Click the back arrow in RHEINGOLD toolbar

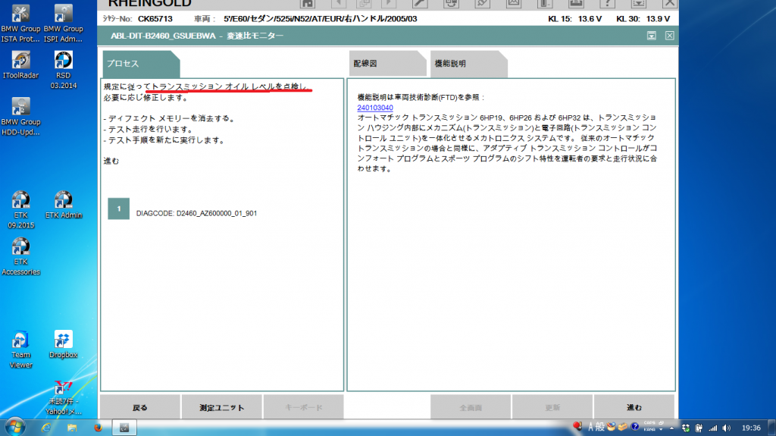[339, 4]
